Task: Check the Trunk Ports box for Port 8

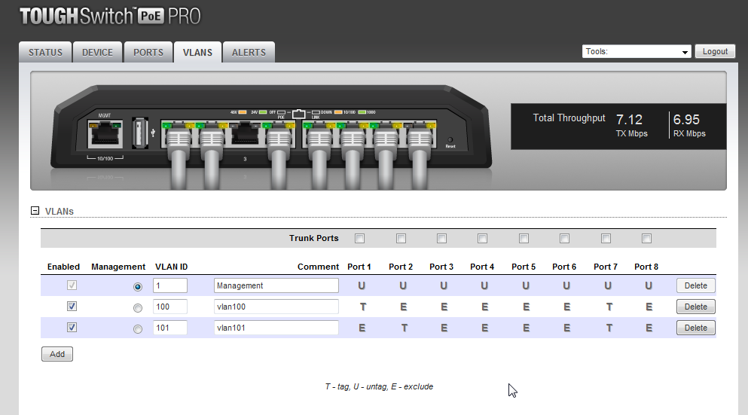Action: tap(646, 239)
